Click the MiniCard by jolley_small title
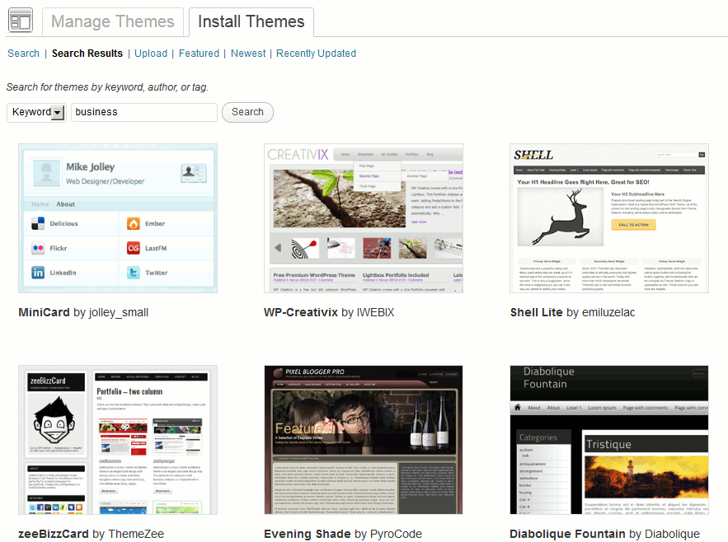This screenshot has width=728, height=542. (83, 312)
